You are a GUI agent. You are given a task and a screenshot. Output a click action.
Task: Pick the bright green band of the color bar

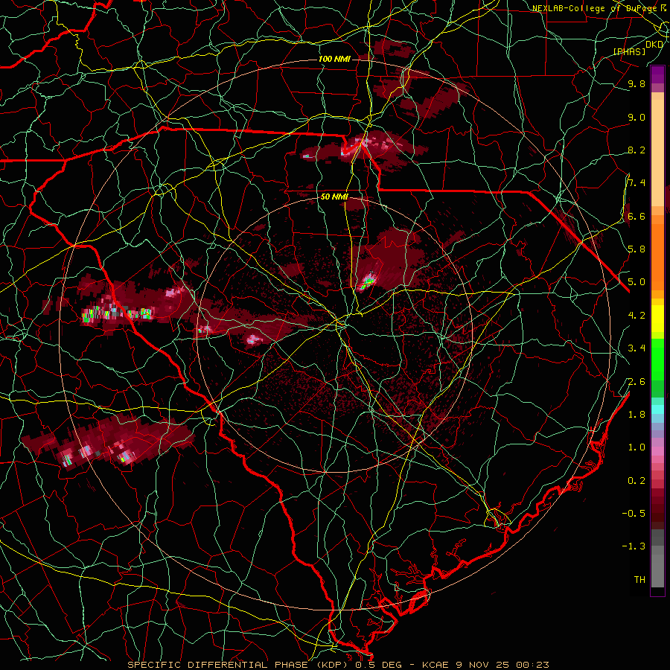pyautogui.click(x=657, y=359)
